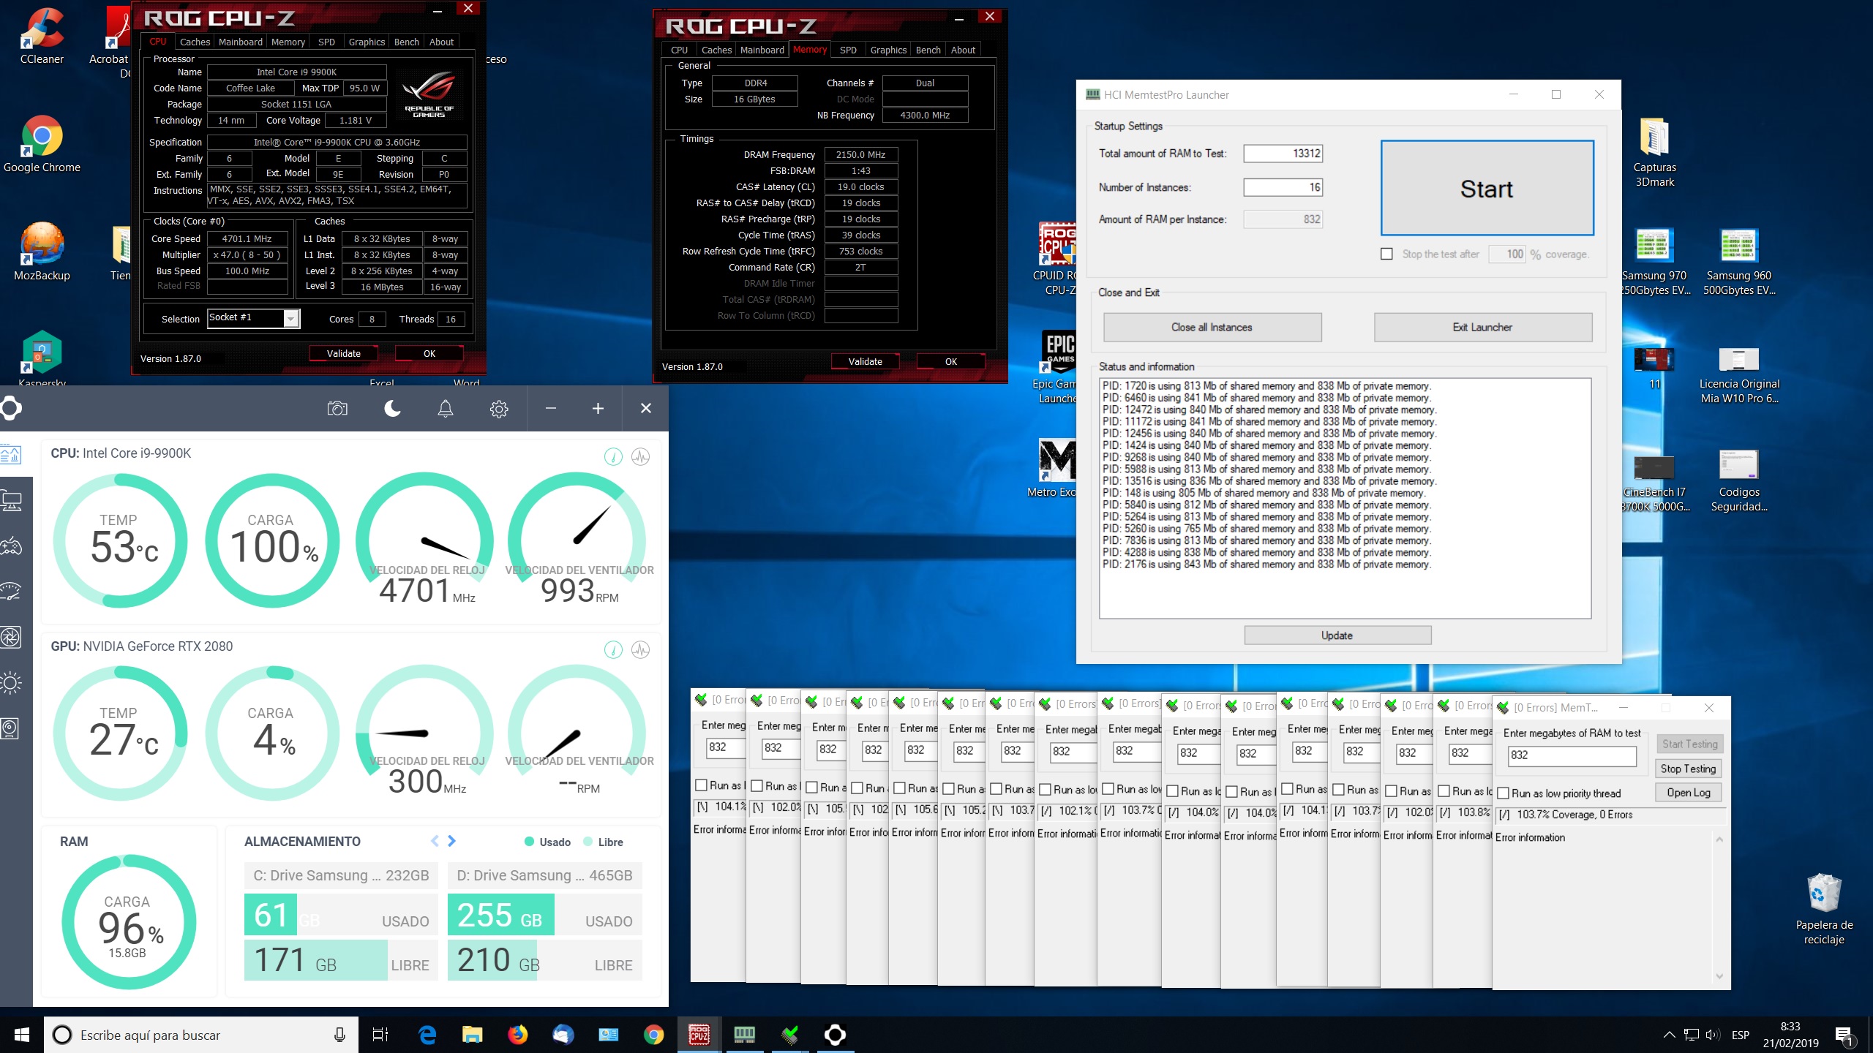Click Total amount of RAM field
The image size is (1873, 1053).
point(1283,153)
